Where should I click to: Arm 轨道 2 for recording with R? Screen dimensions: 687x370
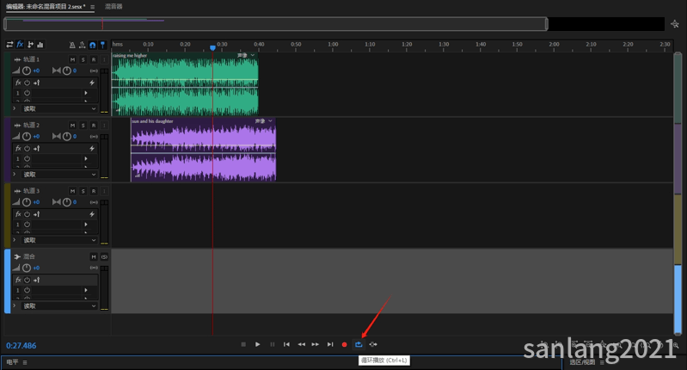94,126
